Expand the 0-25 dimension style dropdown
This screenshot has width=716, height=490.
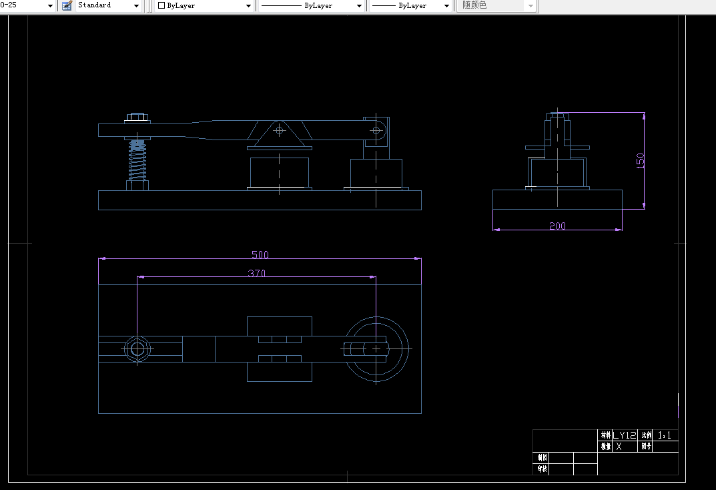50,6
